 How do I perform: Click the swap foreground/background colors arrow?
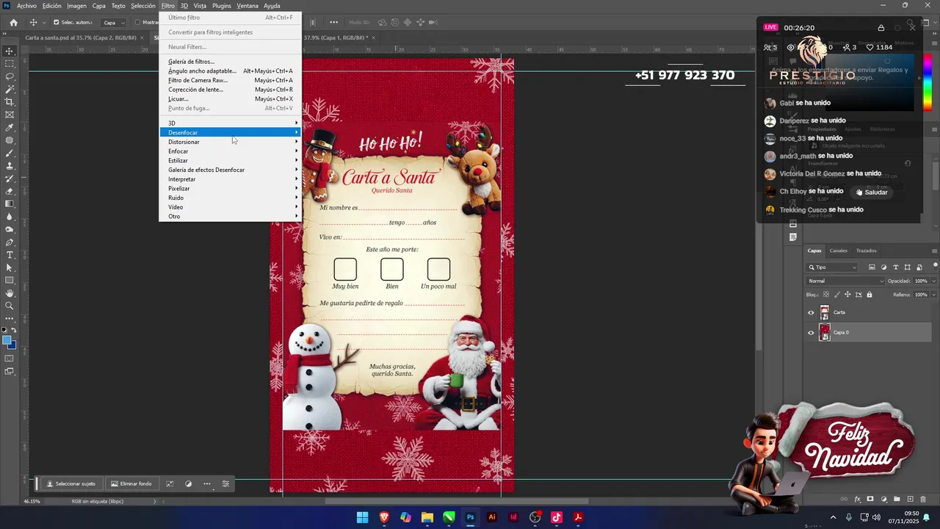point(15,331)
